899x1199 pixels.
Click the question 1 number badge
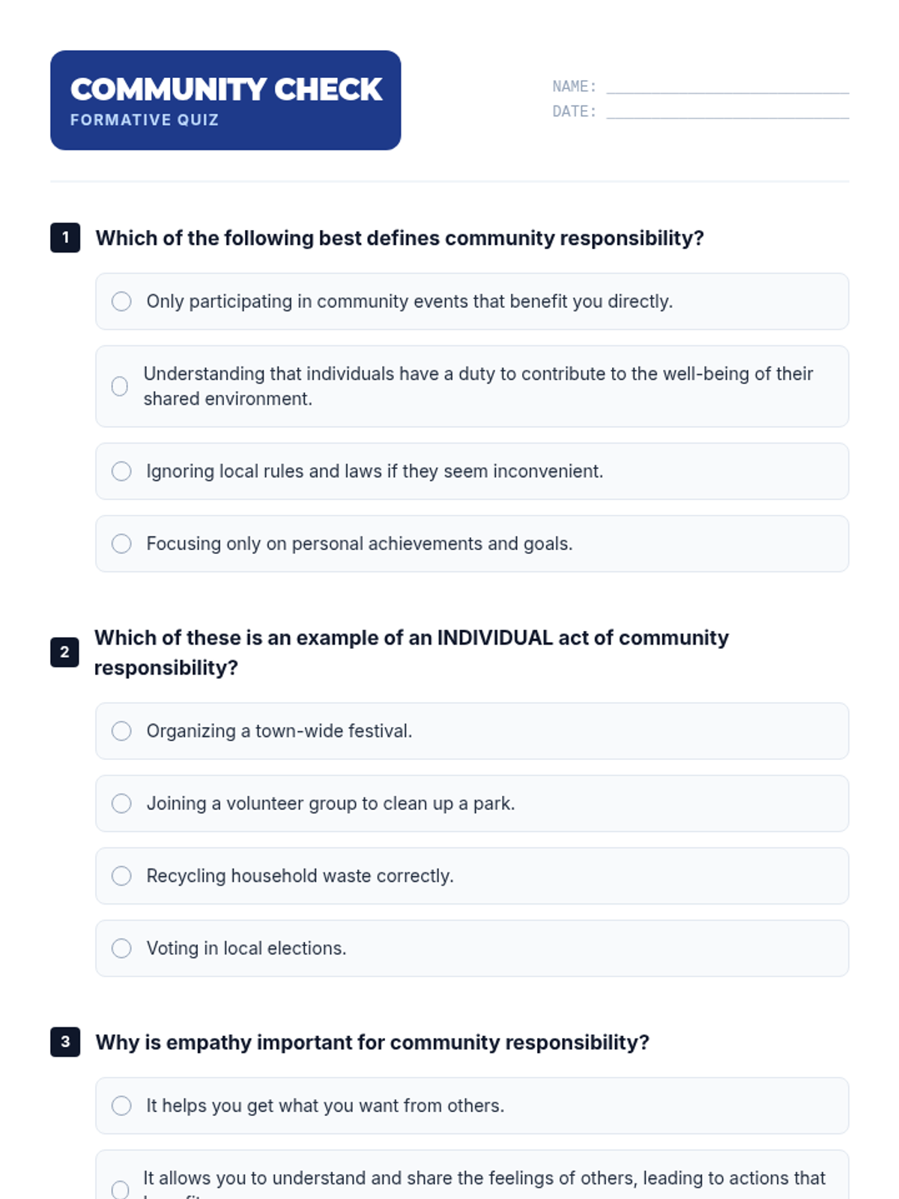(65, 238)
